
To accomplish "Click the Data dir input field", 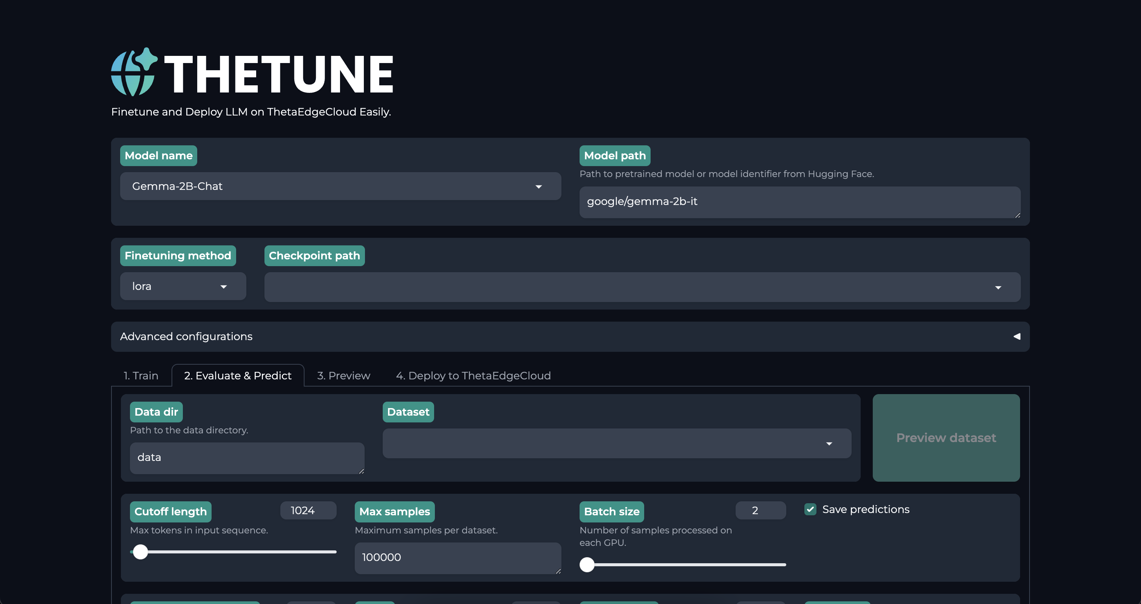I will tap(246, 458).
